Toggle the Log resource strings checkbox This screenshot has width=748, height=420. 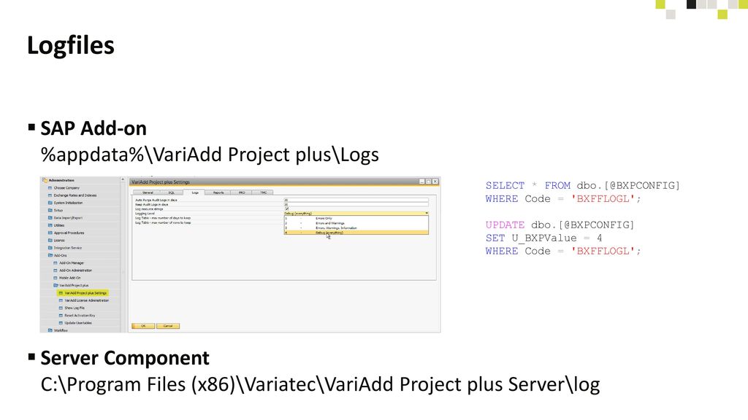(286, 209)
